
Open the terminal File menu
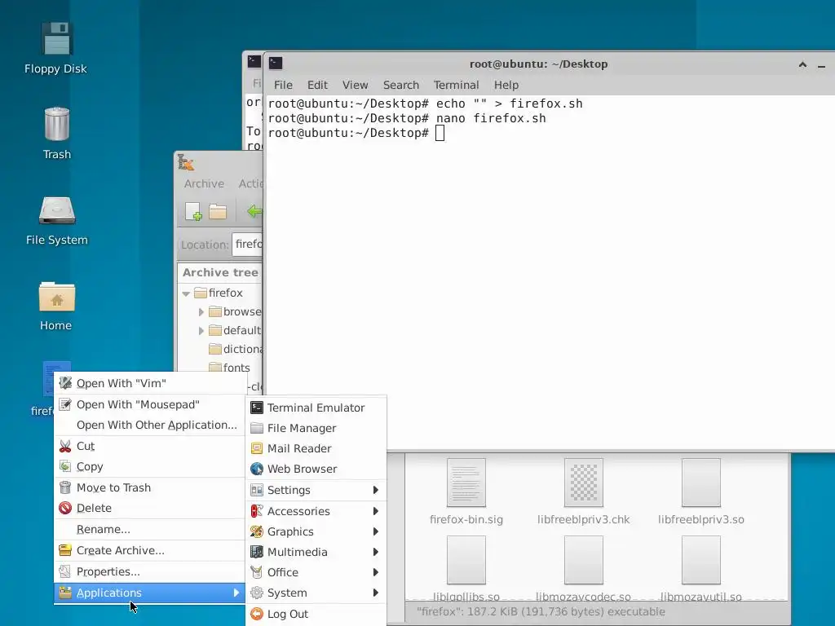283,85
